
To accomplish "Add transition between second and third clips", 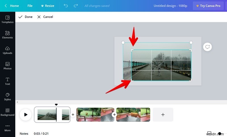I will point(114,115).
